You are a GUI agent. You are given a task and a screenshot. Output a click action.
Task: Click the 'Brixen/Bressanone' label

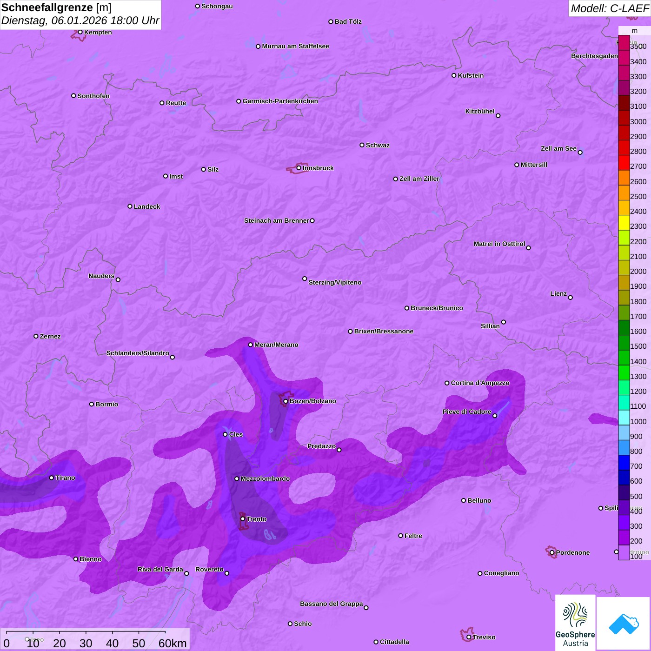pyautogui.click(x=384, y=331)
